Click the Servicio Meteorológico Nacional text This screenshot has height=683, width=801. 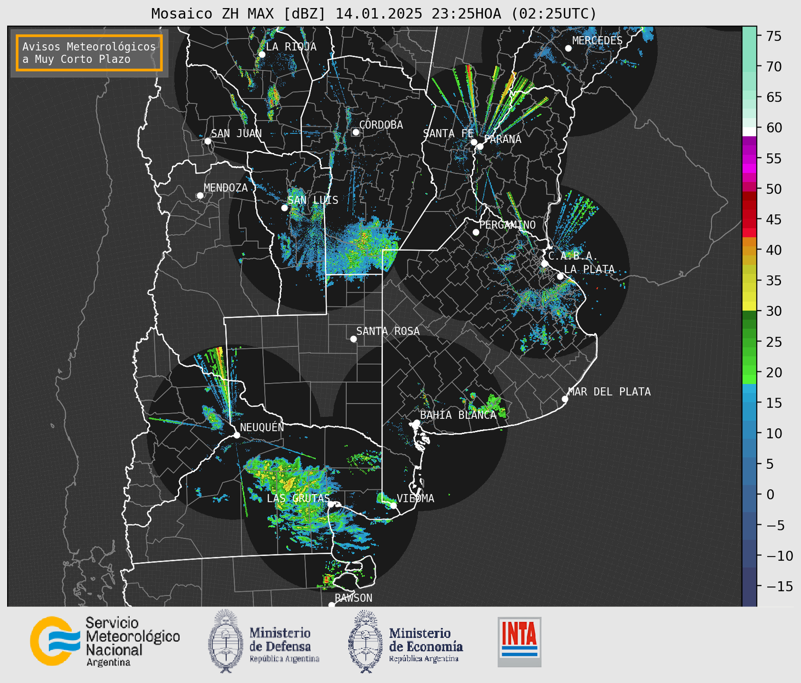click(132, 641)
